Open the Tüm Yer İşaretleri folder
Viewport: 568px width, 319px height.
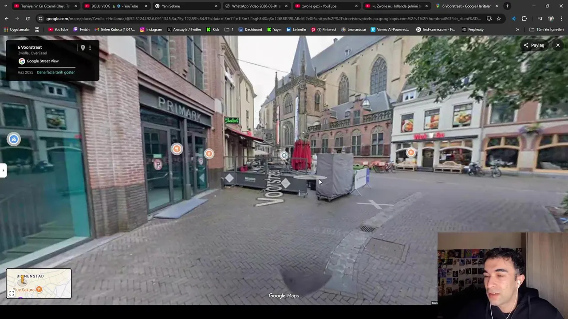tap(546, 30)
